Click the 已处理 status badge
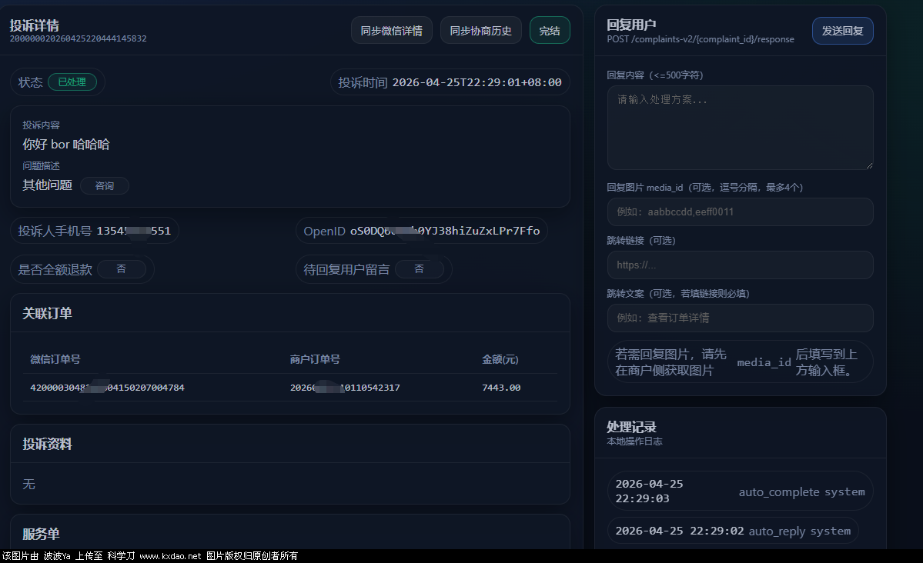 (72, 82)
